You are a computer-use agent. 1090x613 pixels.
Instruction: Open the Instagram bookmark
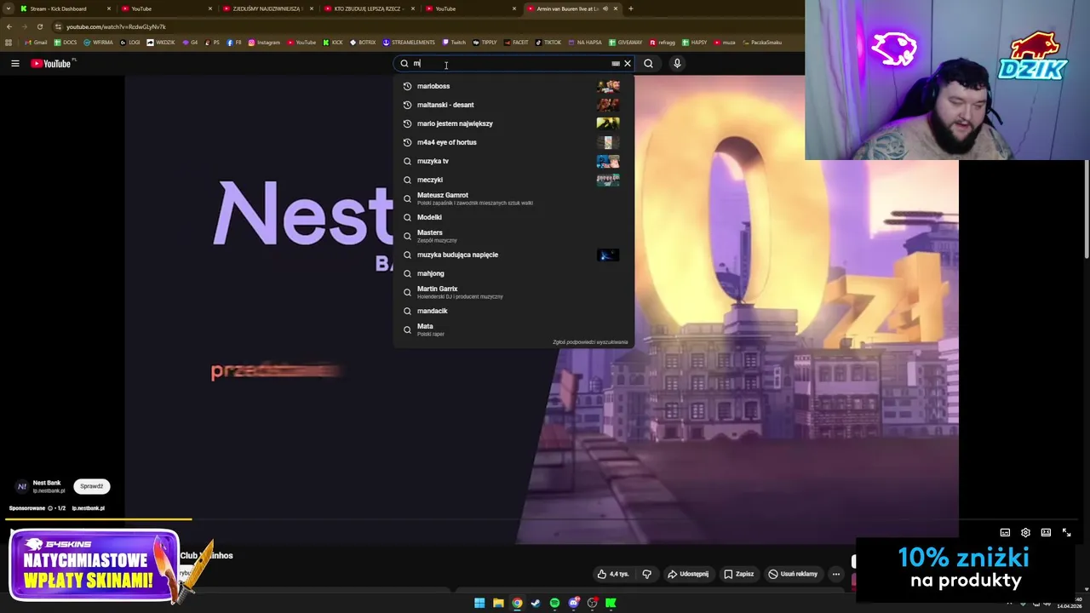pos(264,43)
